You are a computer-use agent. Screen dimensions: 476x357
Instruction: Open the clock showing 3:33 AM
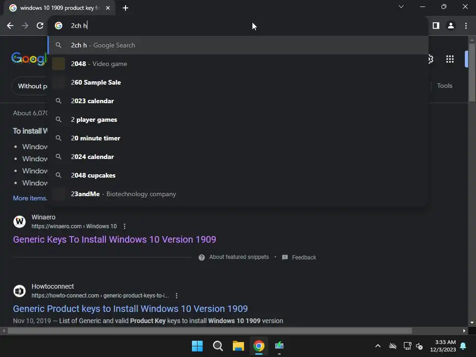[443, 346]
